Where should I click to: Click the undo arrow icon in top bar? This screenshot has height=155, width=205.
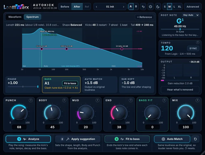143,6
